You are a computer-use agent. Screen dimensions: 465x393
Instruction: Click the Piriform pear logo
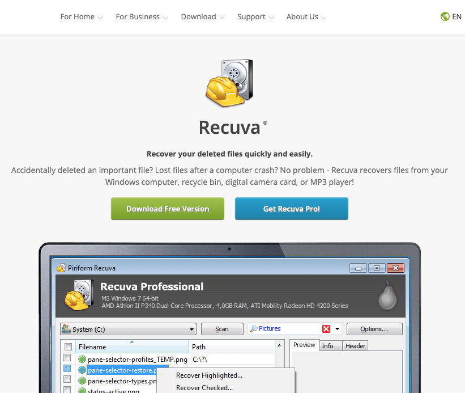(387, 296)
